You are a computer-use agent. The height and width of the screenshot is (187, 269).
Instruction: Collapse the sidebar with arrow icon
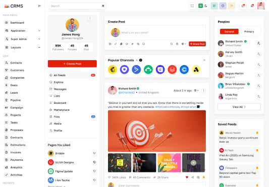click(39, 6)
